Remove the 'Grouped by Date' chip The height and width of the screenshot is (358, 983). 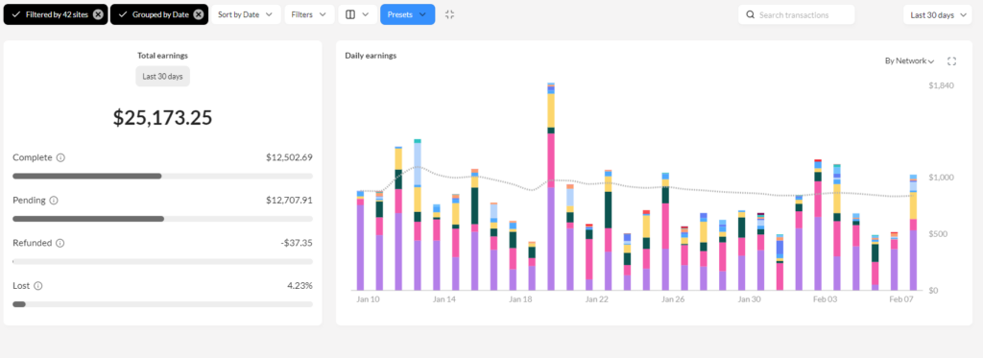[x=198, y=14]
